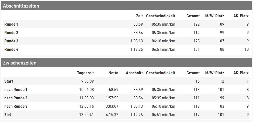The width and height of the screenshot is (253, 122).
Task: Click the finish net time 4:15:32
Action: [x=112, y=115]
